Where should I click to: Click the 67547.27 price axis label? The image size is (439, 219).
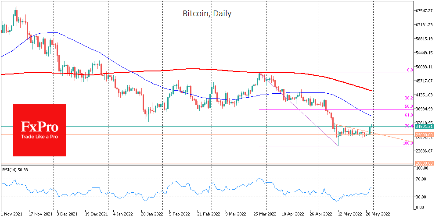tap(425, 11)
